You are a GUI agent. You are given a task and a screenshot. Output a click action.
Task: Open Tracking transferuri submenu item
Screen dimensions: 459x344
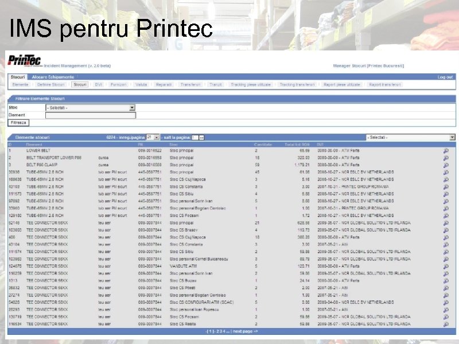pyautogui.click(x=297, y=84)
